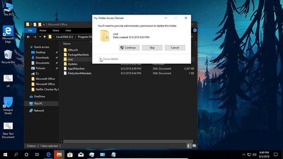
Task: Open Downloads in Quick access
Action: point(42,58)
